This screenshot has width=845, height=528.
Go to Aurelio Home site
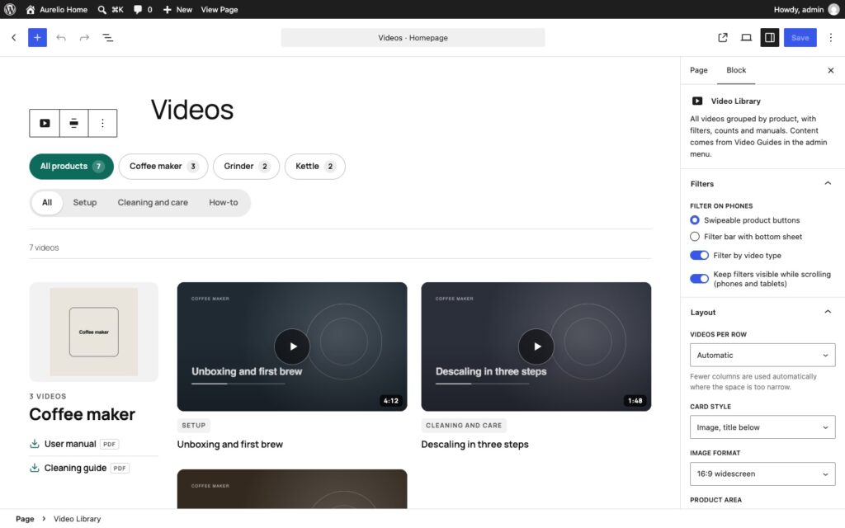pos(57,9)
